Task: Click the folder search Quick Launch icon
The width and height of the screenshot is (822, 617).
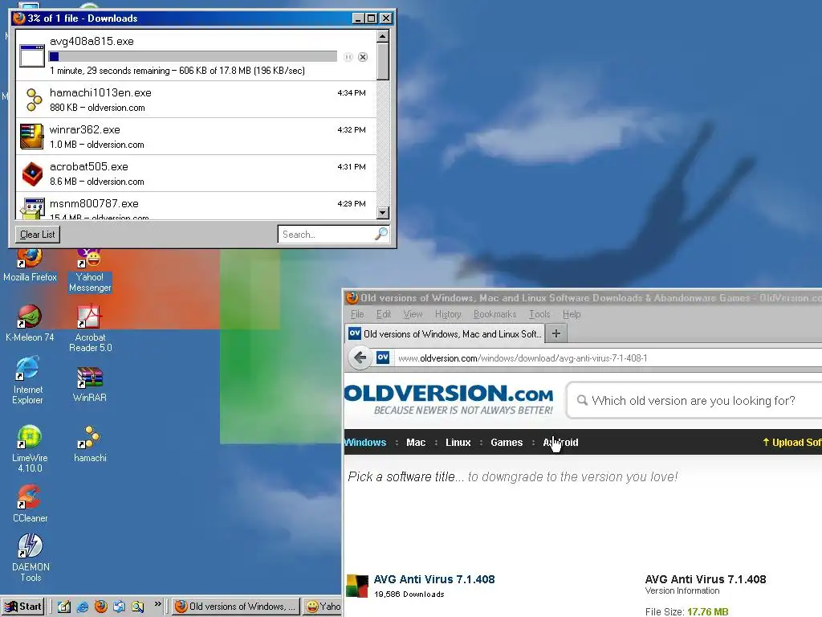Action: point(137,607)
